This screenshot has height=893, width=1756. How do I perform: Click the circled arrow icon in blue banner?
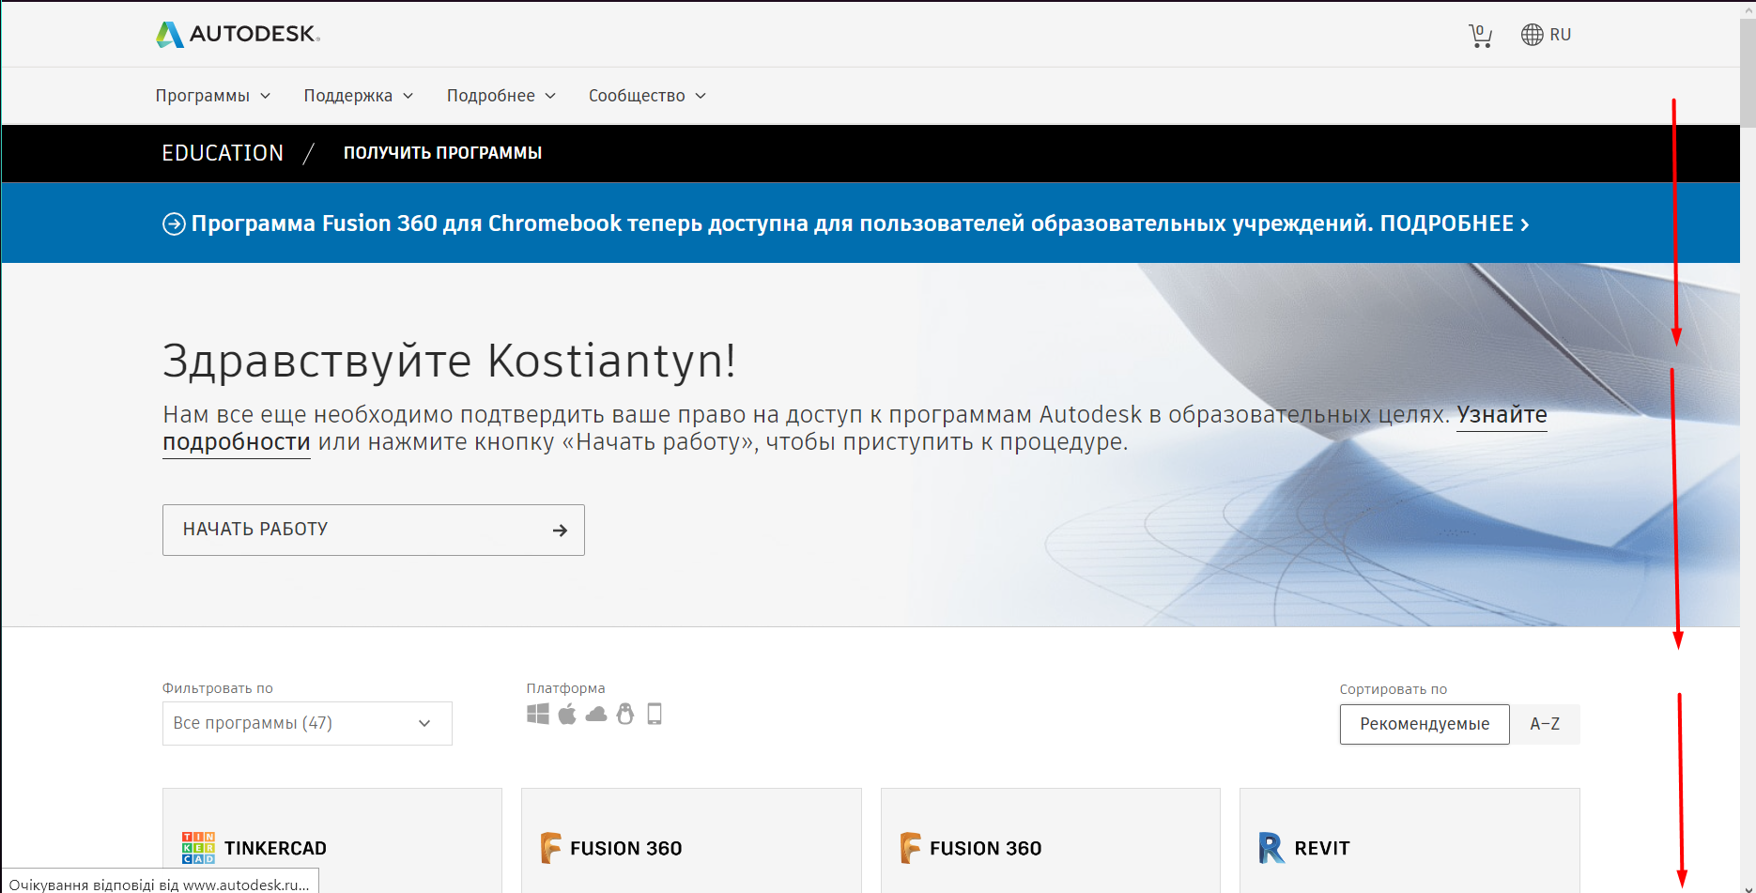[174, 223]
